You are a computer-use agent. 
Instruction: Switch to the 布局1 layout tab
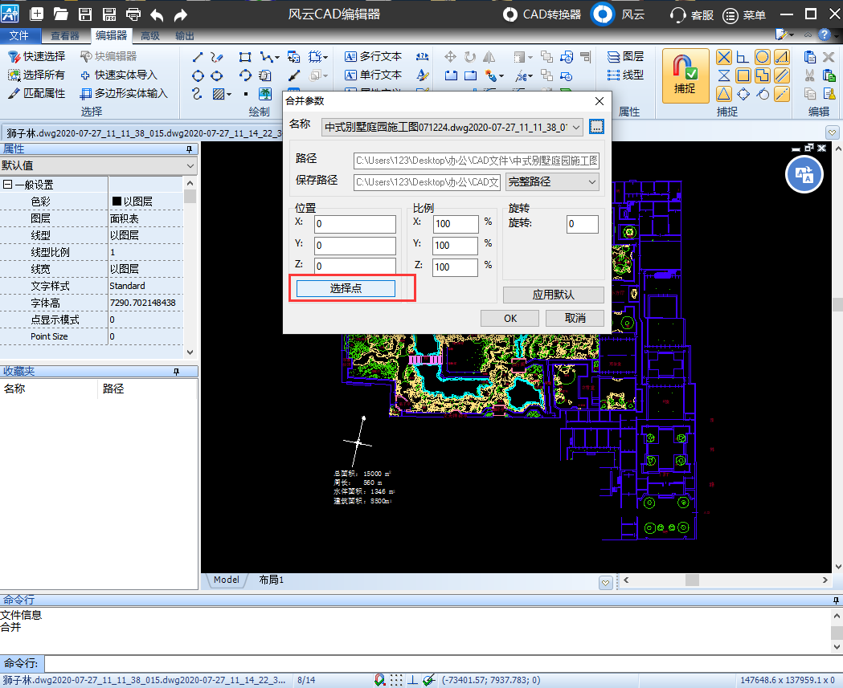pyautogui.click(x=271, y=580)
